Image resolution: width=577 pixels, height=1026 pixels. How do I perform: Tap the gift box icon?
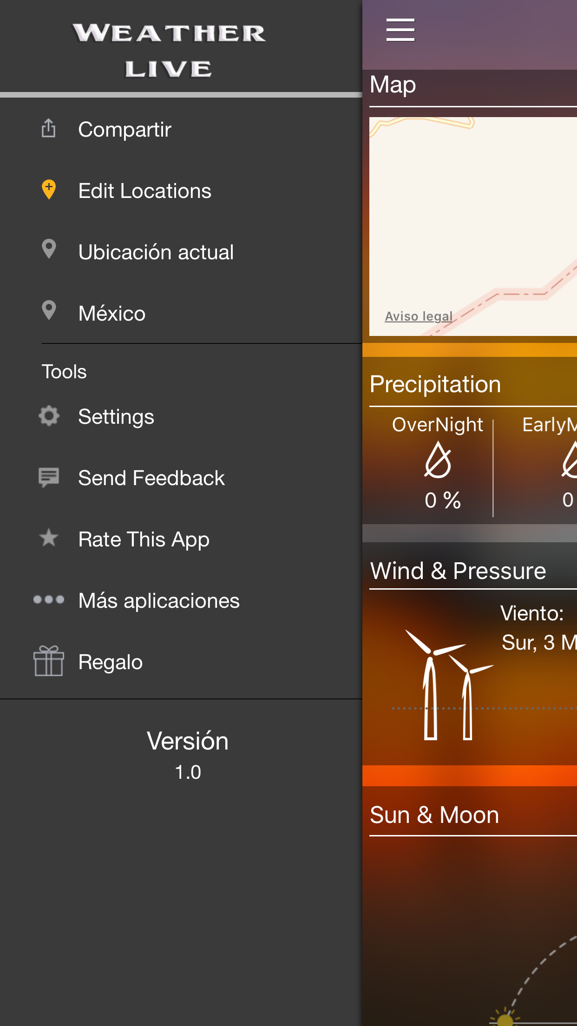[49, 661]
